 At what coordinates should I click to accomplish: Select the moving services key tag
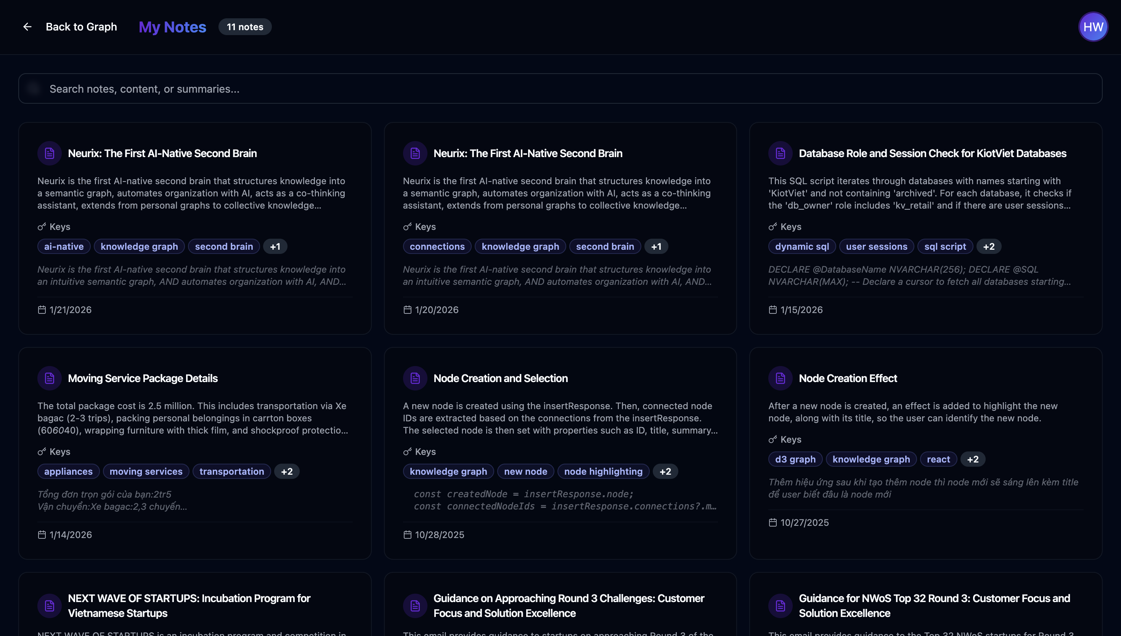tap(146, 471)
